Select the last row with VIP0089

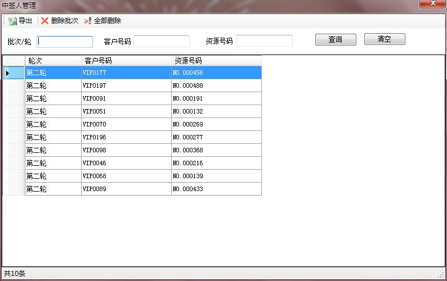[x=126, y=189]
